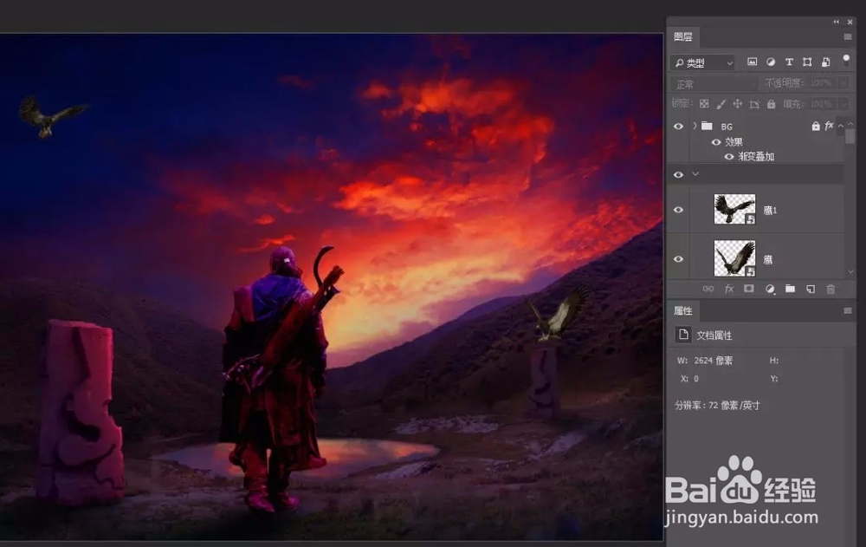This screenshot has height=547, width=866.
Task: Hide the 鹰 layer
Action: tap(678, 259)
